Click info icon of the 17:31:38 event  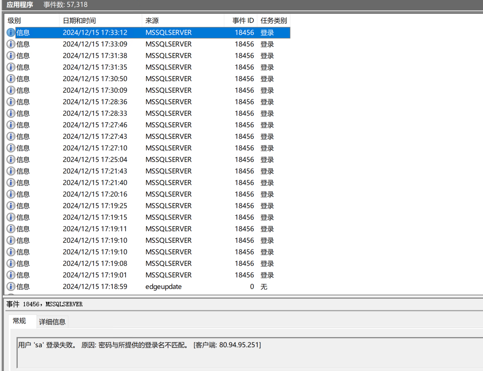[11, 56]
